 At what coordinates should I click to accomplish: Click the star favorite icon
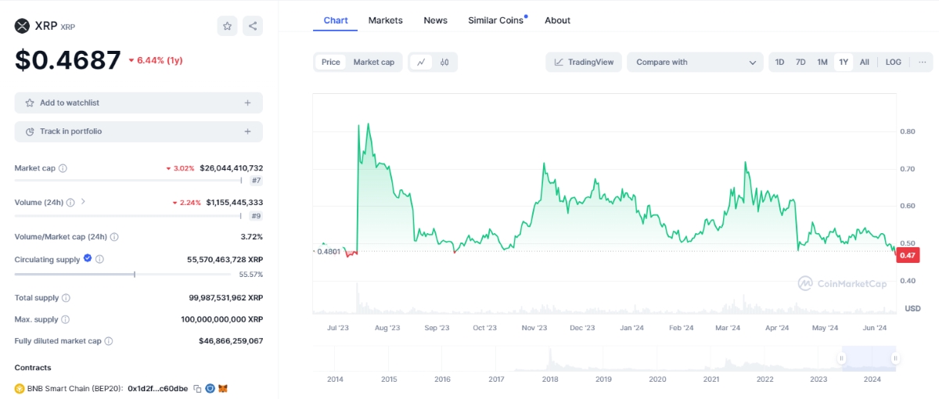(227, 26)
